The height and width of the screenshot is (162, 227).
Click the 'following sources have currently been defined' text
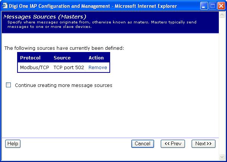point(64,48)
